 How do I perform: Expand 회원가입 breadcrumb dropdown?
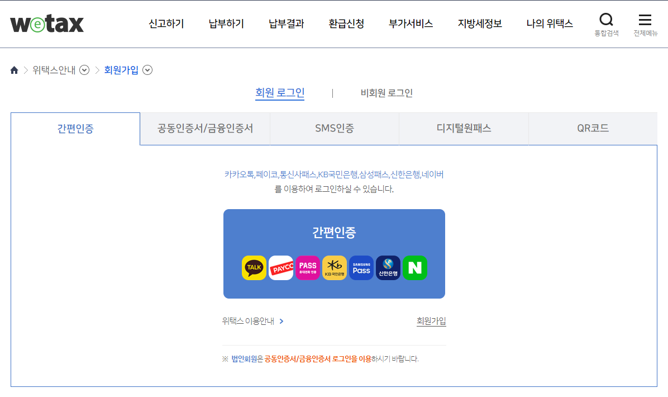coord(147,70)
